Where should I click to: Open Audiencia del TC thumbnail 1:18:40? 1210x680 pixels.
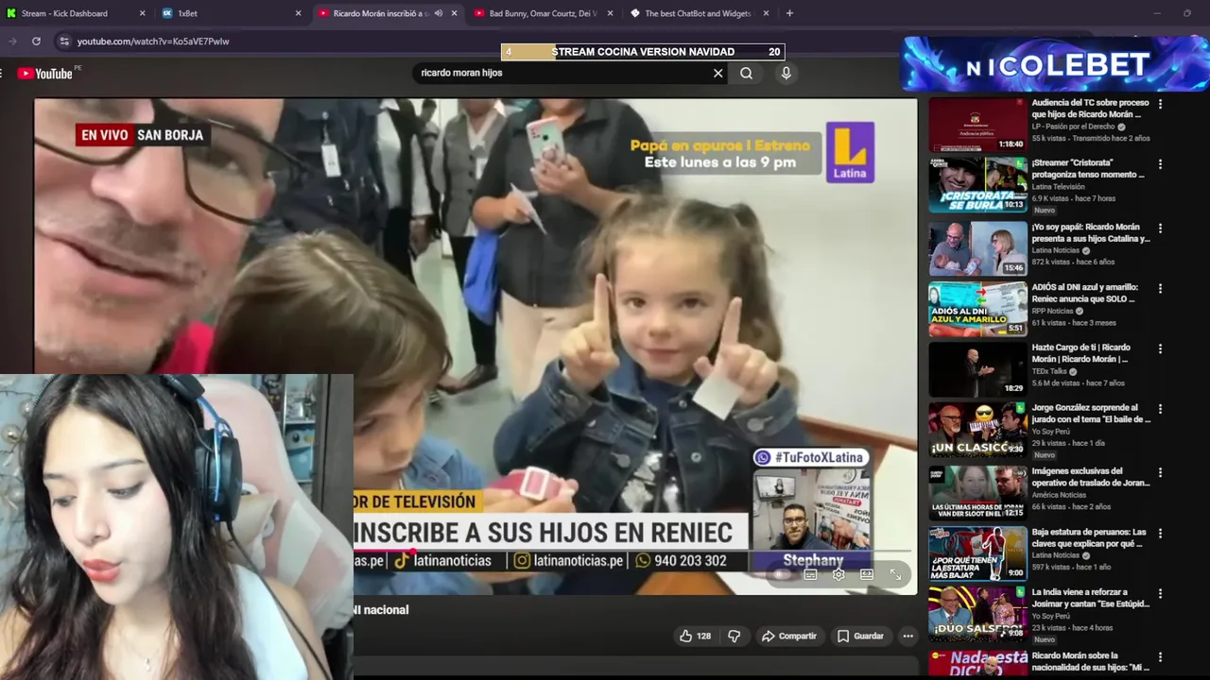977,125
